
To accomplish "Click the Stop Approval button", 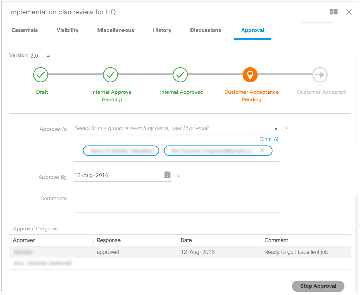I will (318, 286).
